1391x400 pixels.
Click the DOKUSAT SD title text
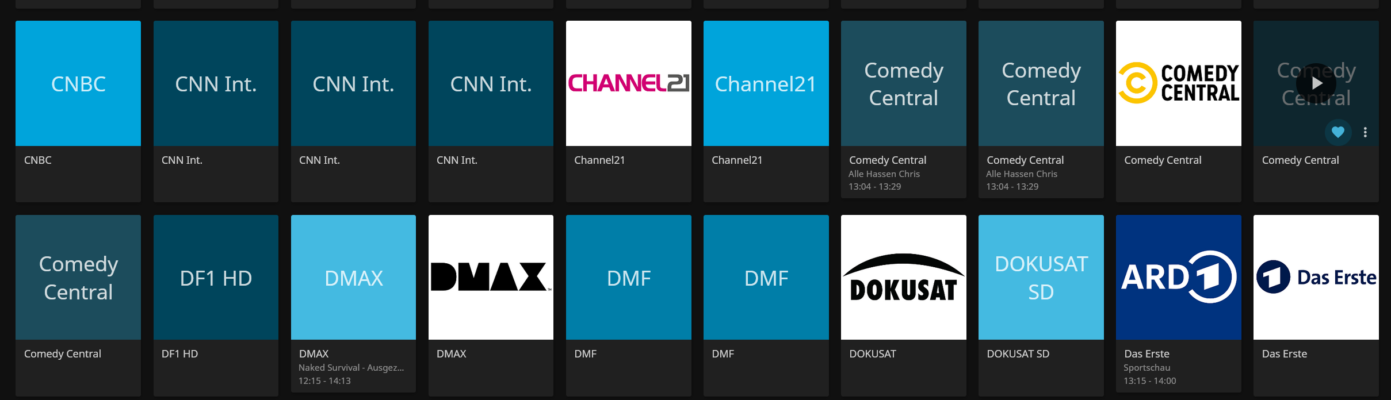(x=1018, y=353)
